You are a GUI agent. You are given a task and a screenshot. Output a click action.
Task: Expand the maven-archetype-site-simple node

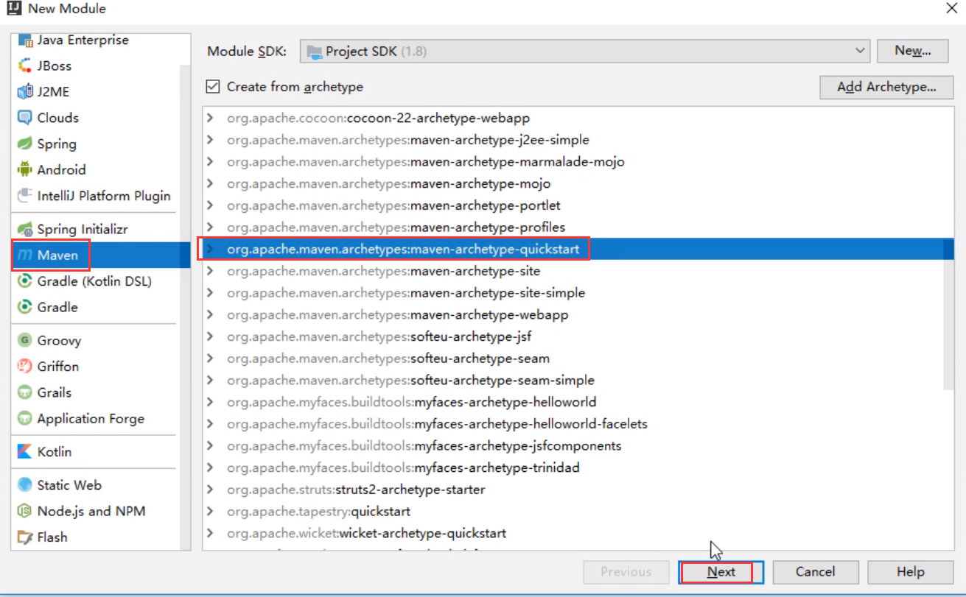[x=211, y=293]
